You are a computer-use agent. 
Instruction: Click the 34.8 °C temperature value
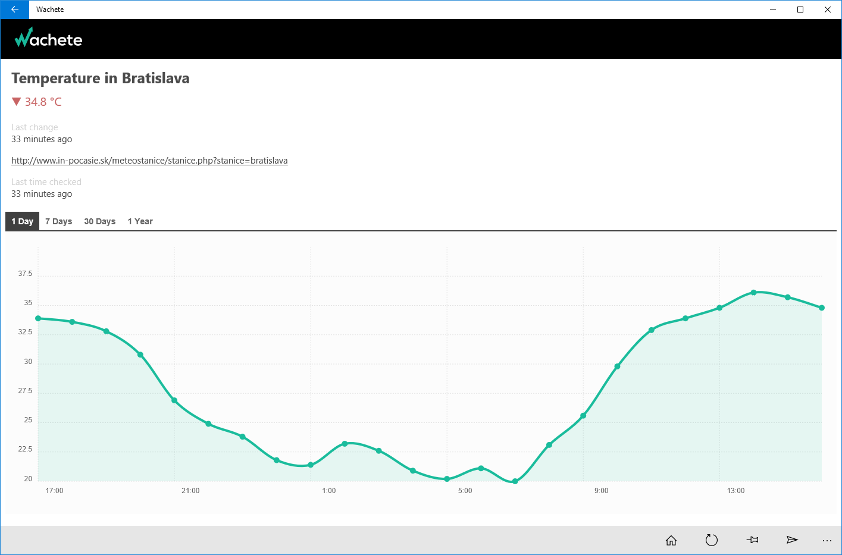pyautogui.click(x=43, y=102)
